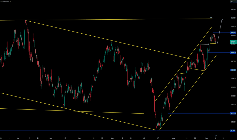
Task: Click the 106.000 price scale value
Action: click(233, 18)
